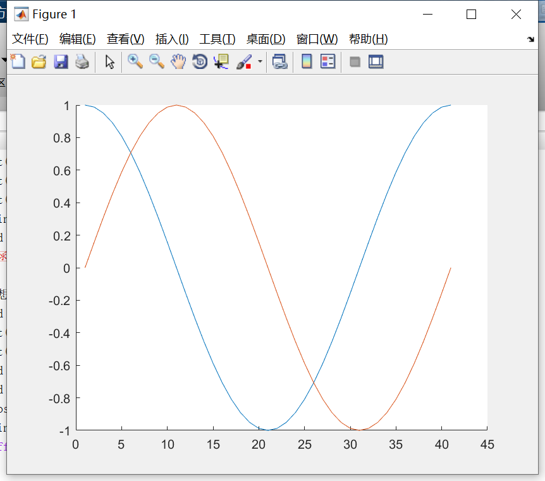The width and height of the screenshot is (545, 481).
Task: Enable the Data Cursor tool
Action: [221, 61]
